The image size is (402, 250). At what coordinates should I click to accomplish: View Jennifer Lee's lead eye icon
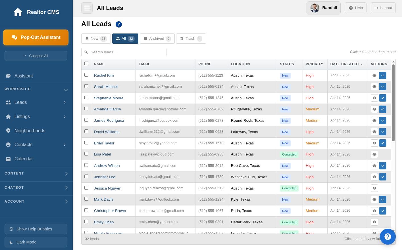(x=374, y=177)
